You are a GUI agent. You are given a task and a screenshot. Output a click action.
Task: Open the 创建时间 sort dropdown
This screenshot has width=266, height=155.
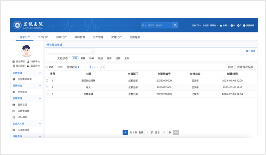click(x=73, y=67)
